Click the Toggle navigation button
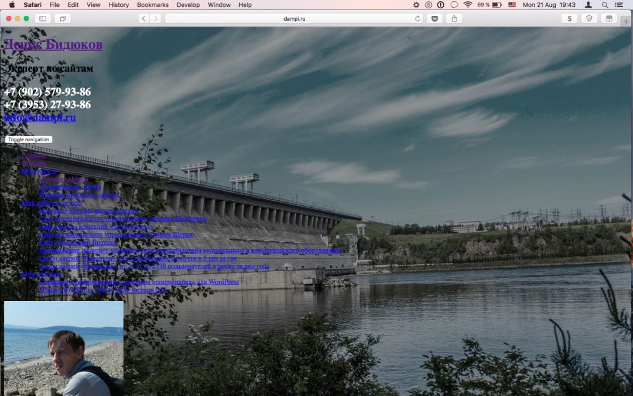Viewport: 633px width, 396px height. click(x=28, y=139)
